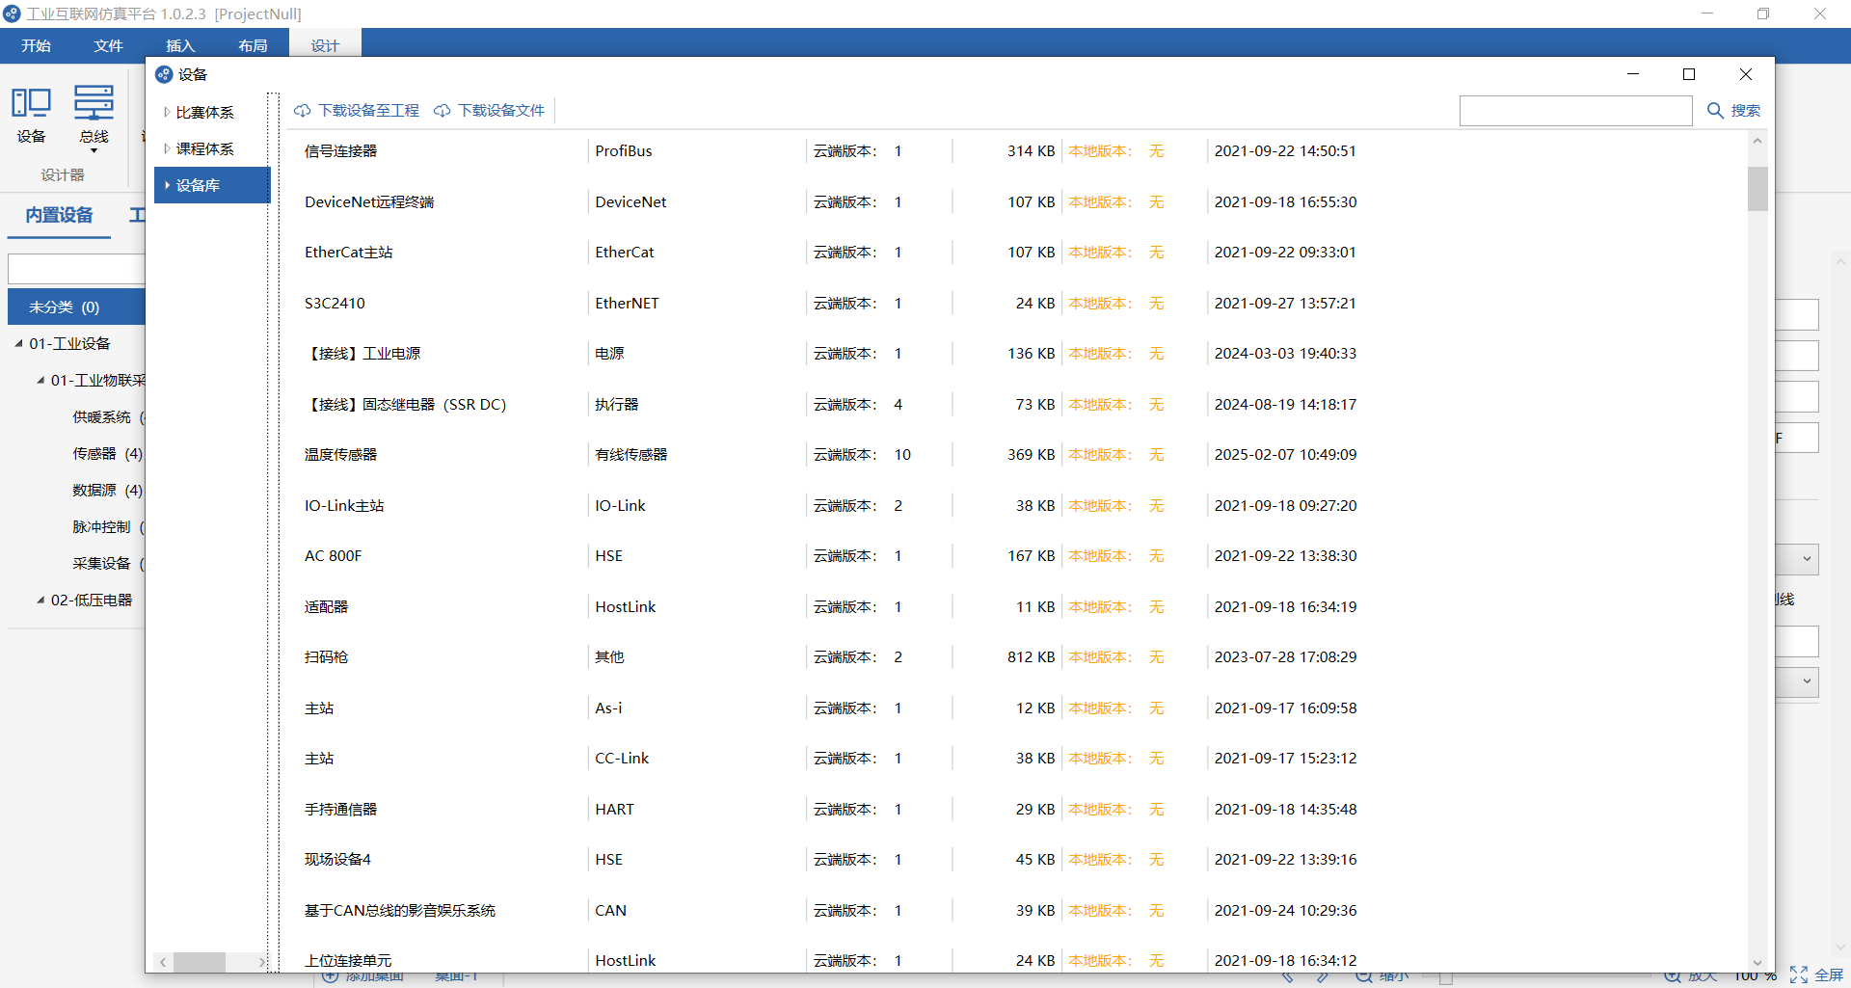Collapse the 02-低压电器 tree node

pos(40,601)
